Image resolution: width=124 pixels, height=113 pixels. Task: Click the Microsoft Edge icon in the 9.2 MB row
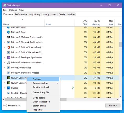tap(9, 32)
